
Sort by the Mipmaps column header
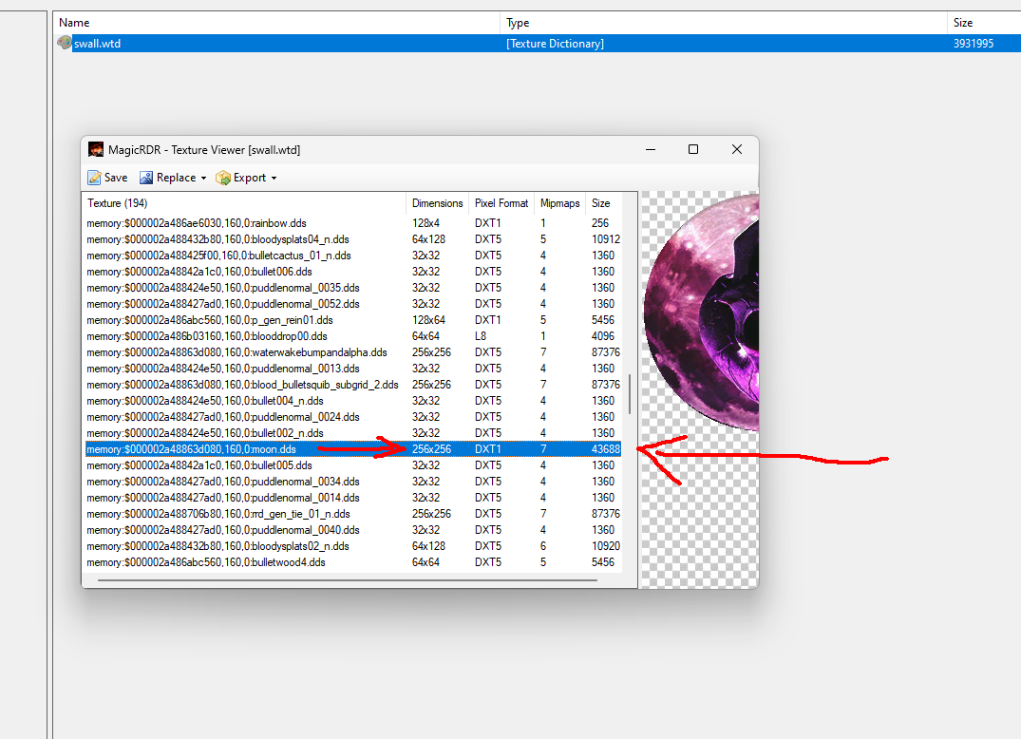(559, 203)
